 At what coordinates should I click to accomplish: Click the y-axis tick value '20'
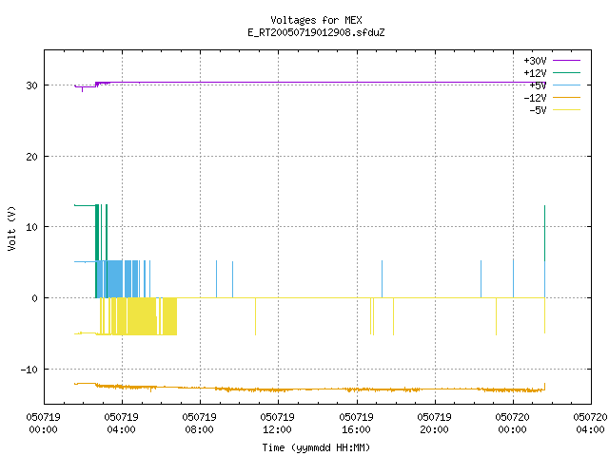[x=31, y=157]
